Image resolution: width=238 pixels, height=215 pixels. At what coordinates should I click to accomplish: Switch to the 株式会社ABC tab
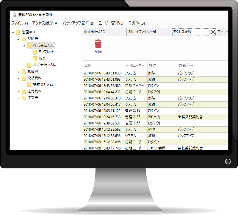[x=94, y=32]
